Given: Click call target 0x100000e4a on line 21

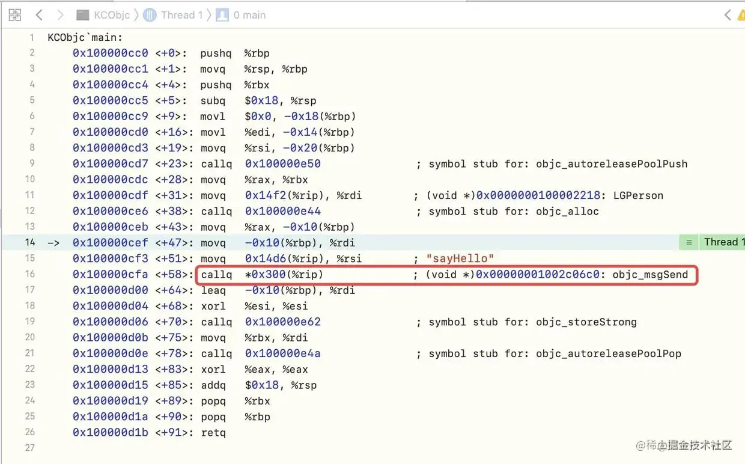Looking at the screenshot, I should tap(283, 353).
